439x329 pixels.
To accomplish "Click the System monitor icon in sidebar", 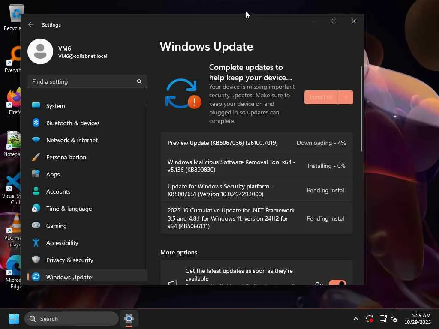I will pos(36,105).
